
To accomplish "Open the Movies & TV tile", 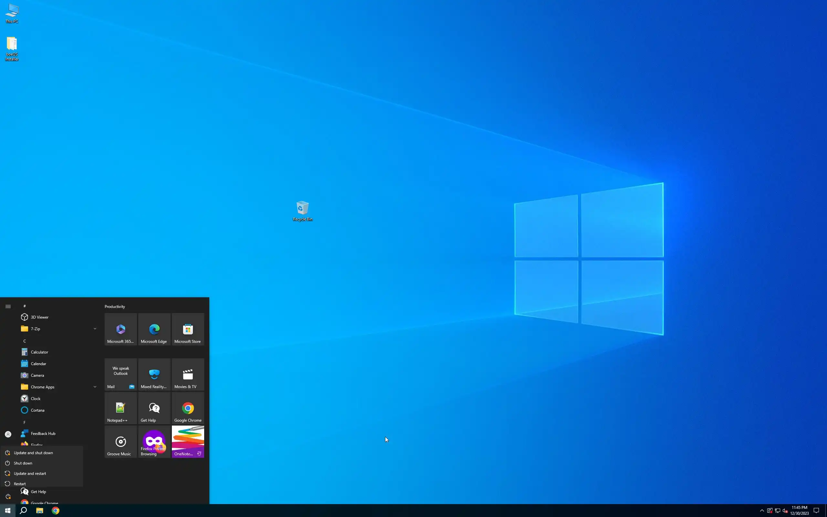I will [x=188, y=375].
